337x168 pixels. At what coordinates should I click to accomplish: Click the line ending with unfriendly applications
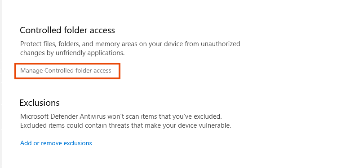pyautogui.click(x=72, y=53)
